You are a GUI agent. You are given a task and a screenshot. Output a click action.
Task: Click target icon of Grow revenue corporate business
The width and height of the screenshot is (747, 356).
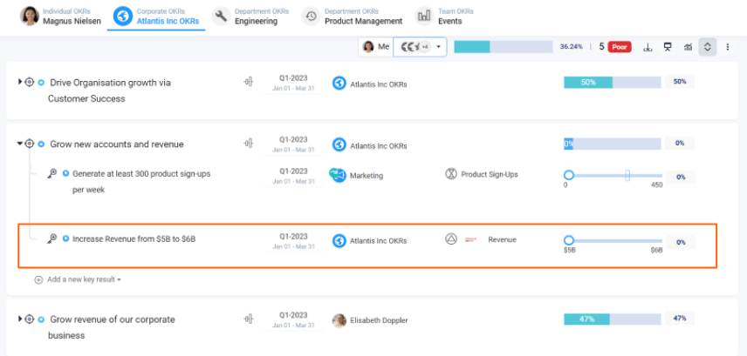(30, 319)
